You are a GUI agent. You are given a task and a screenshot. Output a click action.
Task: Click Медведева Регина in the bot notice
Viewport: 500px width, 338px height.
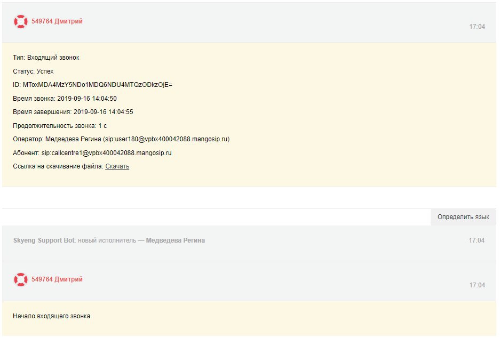coord(176,240)
